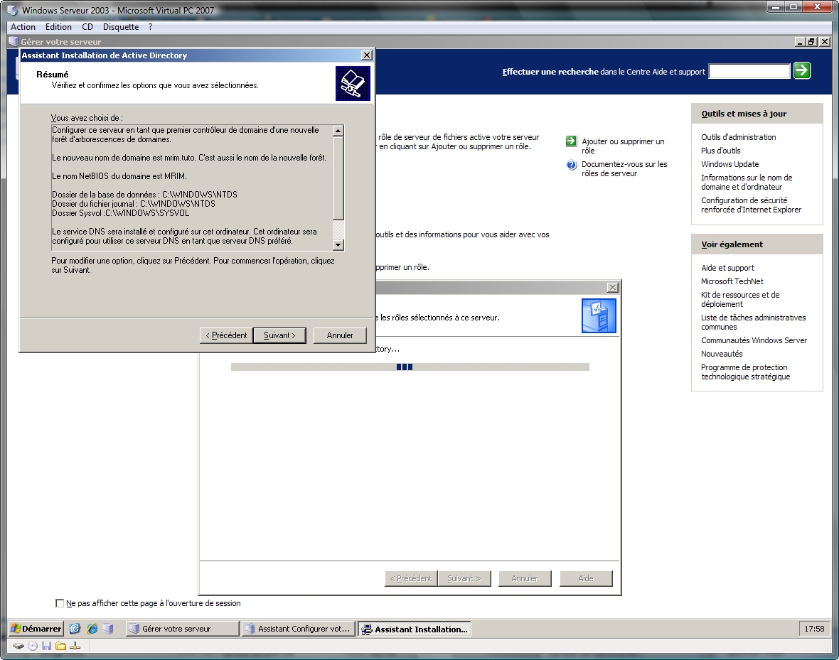The height and width of the screenshot is (660, 839).
Task: Click the blue question mark help icon
Action: [x=571, y=165]
